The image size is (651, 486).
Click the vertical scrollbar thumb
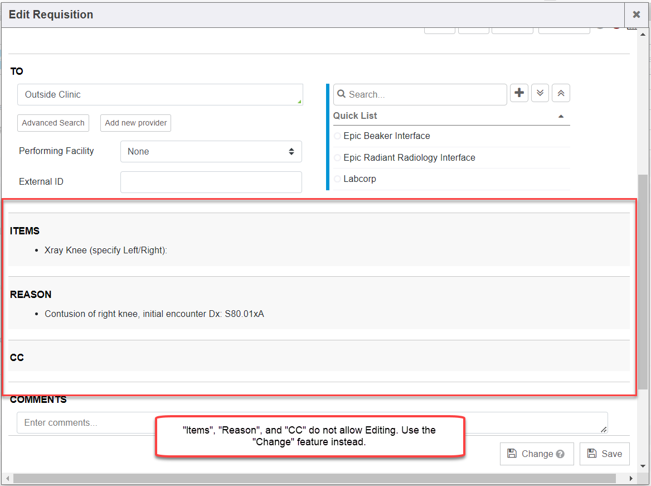click(x=643, y=279)
